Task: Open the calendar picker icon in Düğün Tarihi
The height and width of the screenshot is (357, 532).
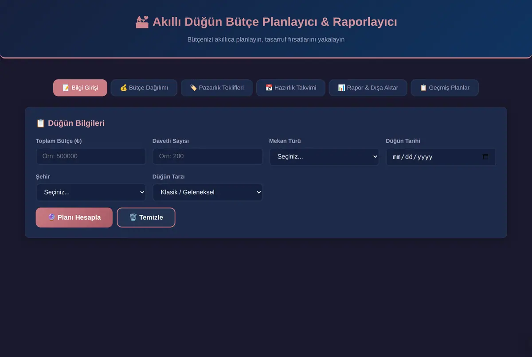Action: point(485,157)
